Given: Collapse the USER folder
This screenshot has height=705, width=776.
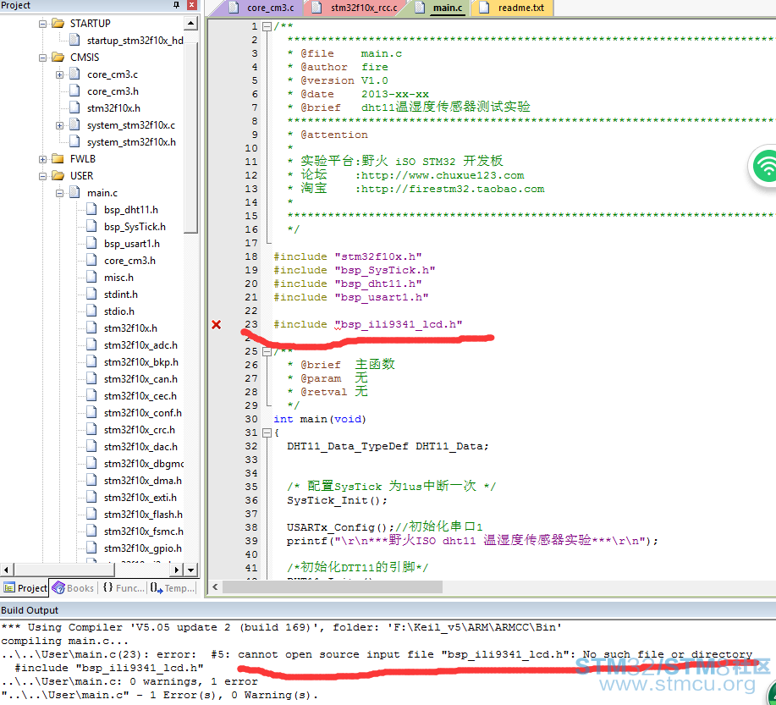Looking at the screenshot, I should click(x=43, y=176).
